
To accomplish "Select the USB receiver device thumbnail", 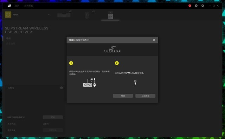I will coord(110,15).
